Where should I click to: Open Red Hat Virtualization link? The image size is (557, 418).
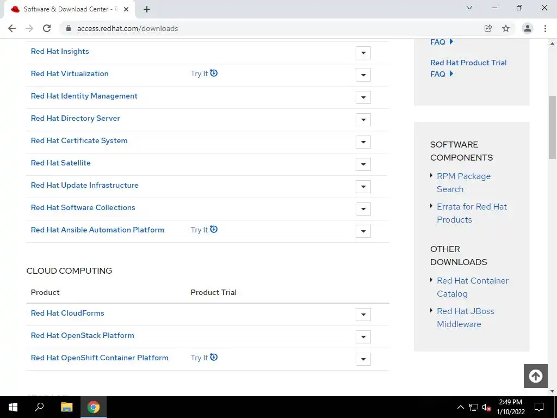click(70, 73)
